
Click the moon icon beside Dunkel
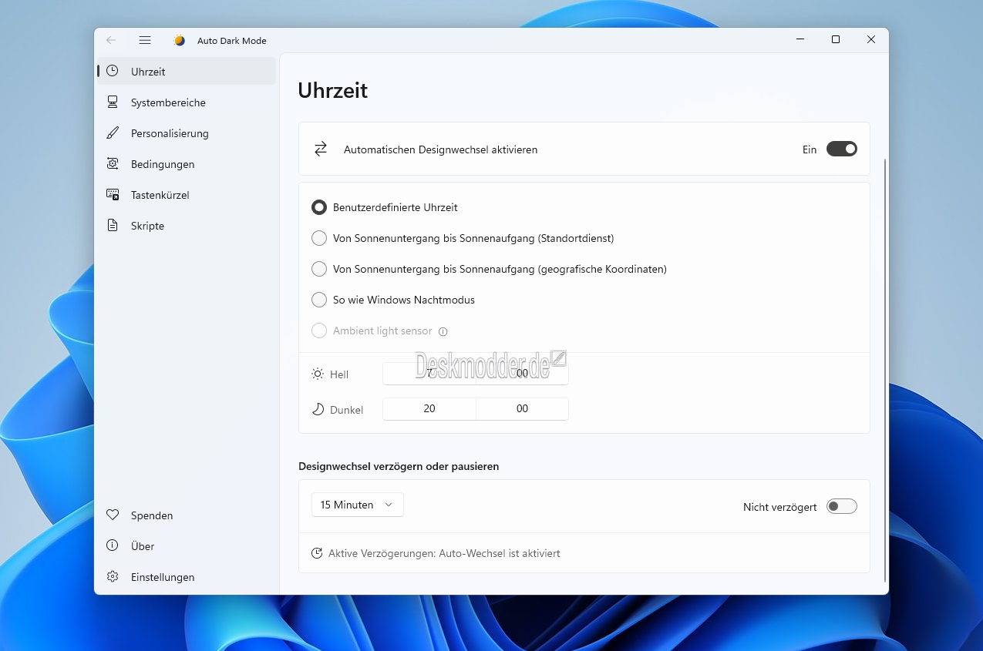(x=318, y=409)
